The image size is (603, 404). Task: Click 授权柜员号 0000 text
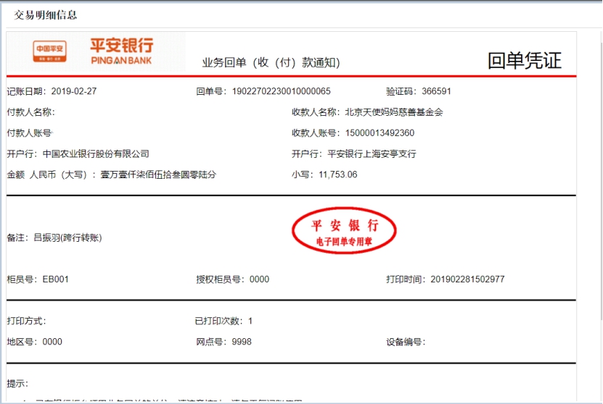pos(233,279)
